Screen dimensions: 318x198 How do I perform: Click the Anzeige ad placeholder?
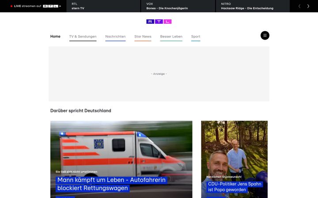pos(159,74)
